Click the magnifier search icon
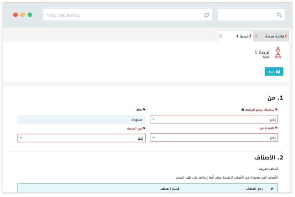This screenshot has width=295, height=197. coord(279,15)
